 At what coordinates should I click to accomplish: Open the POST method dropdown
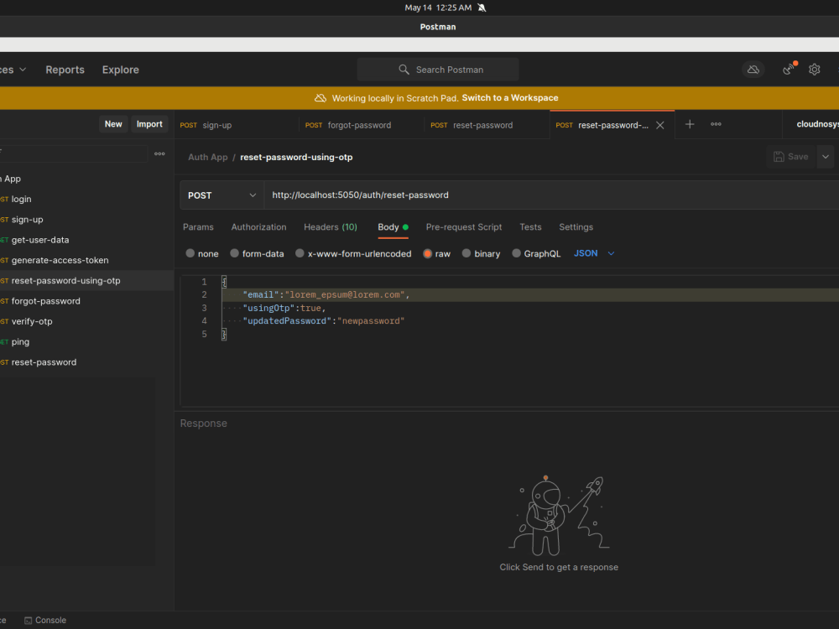[x=222, y=195]
